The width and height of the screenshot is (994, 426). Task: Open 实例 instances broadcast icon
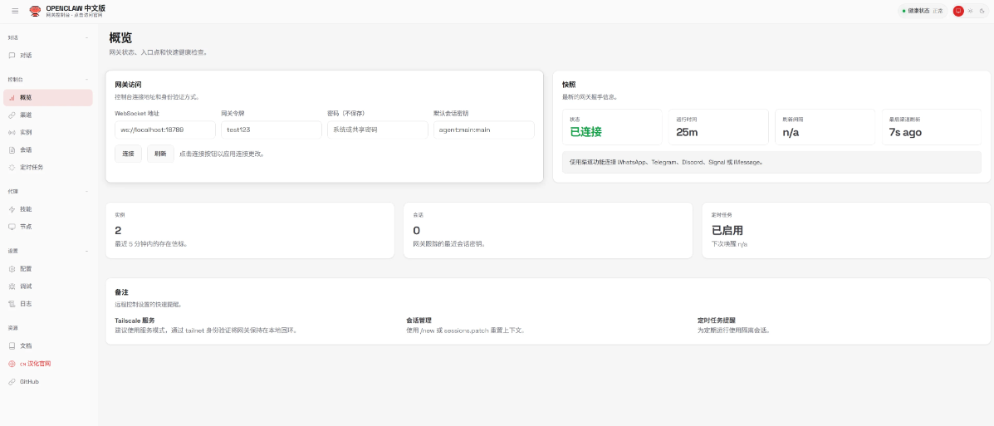click(12, 132)
